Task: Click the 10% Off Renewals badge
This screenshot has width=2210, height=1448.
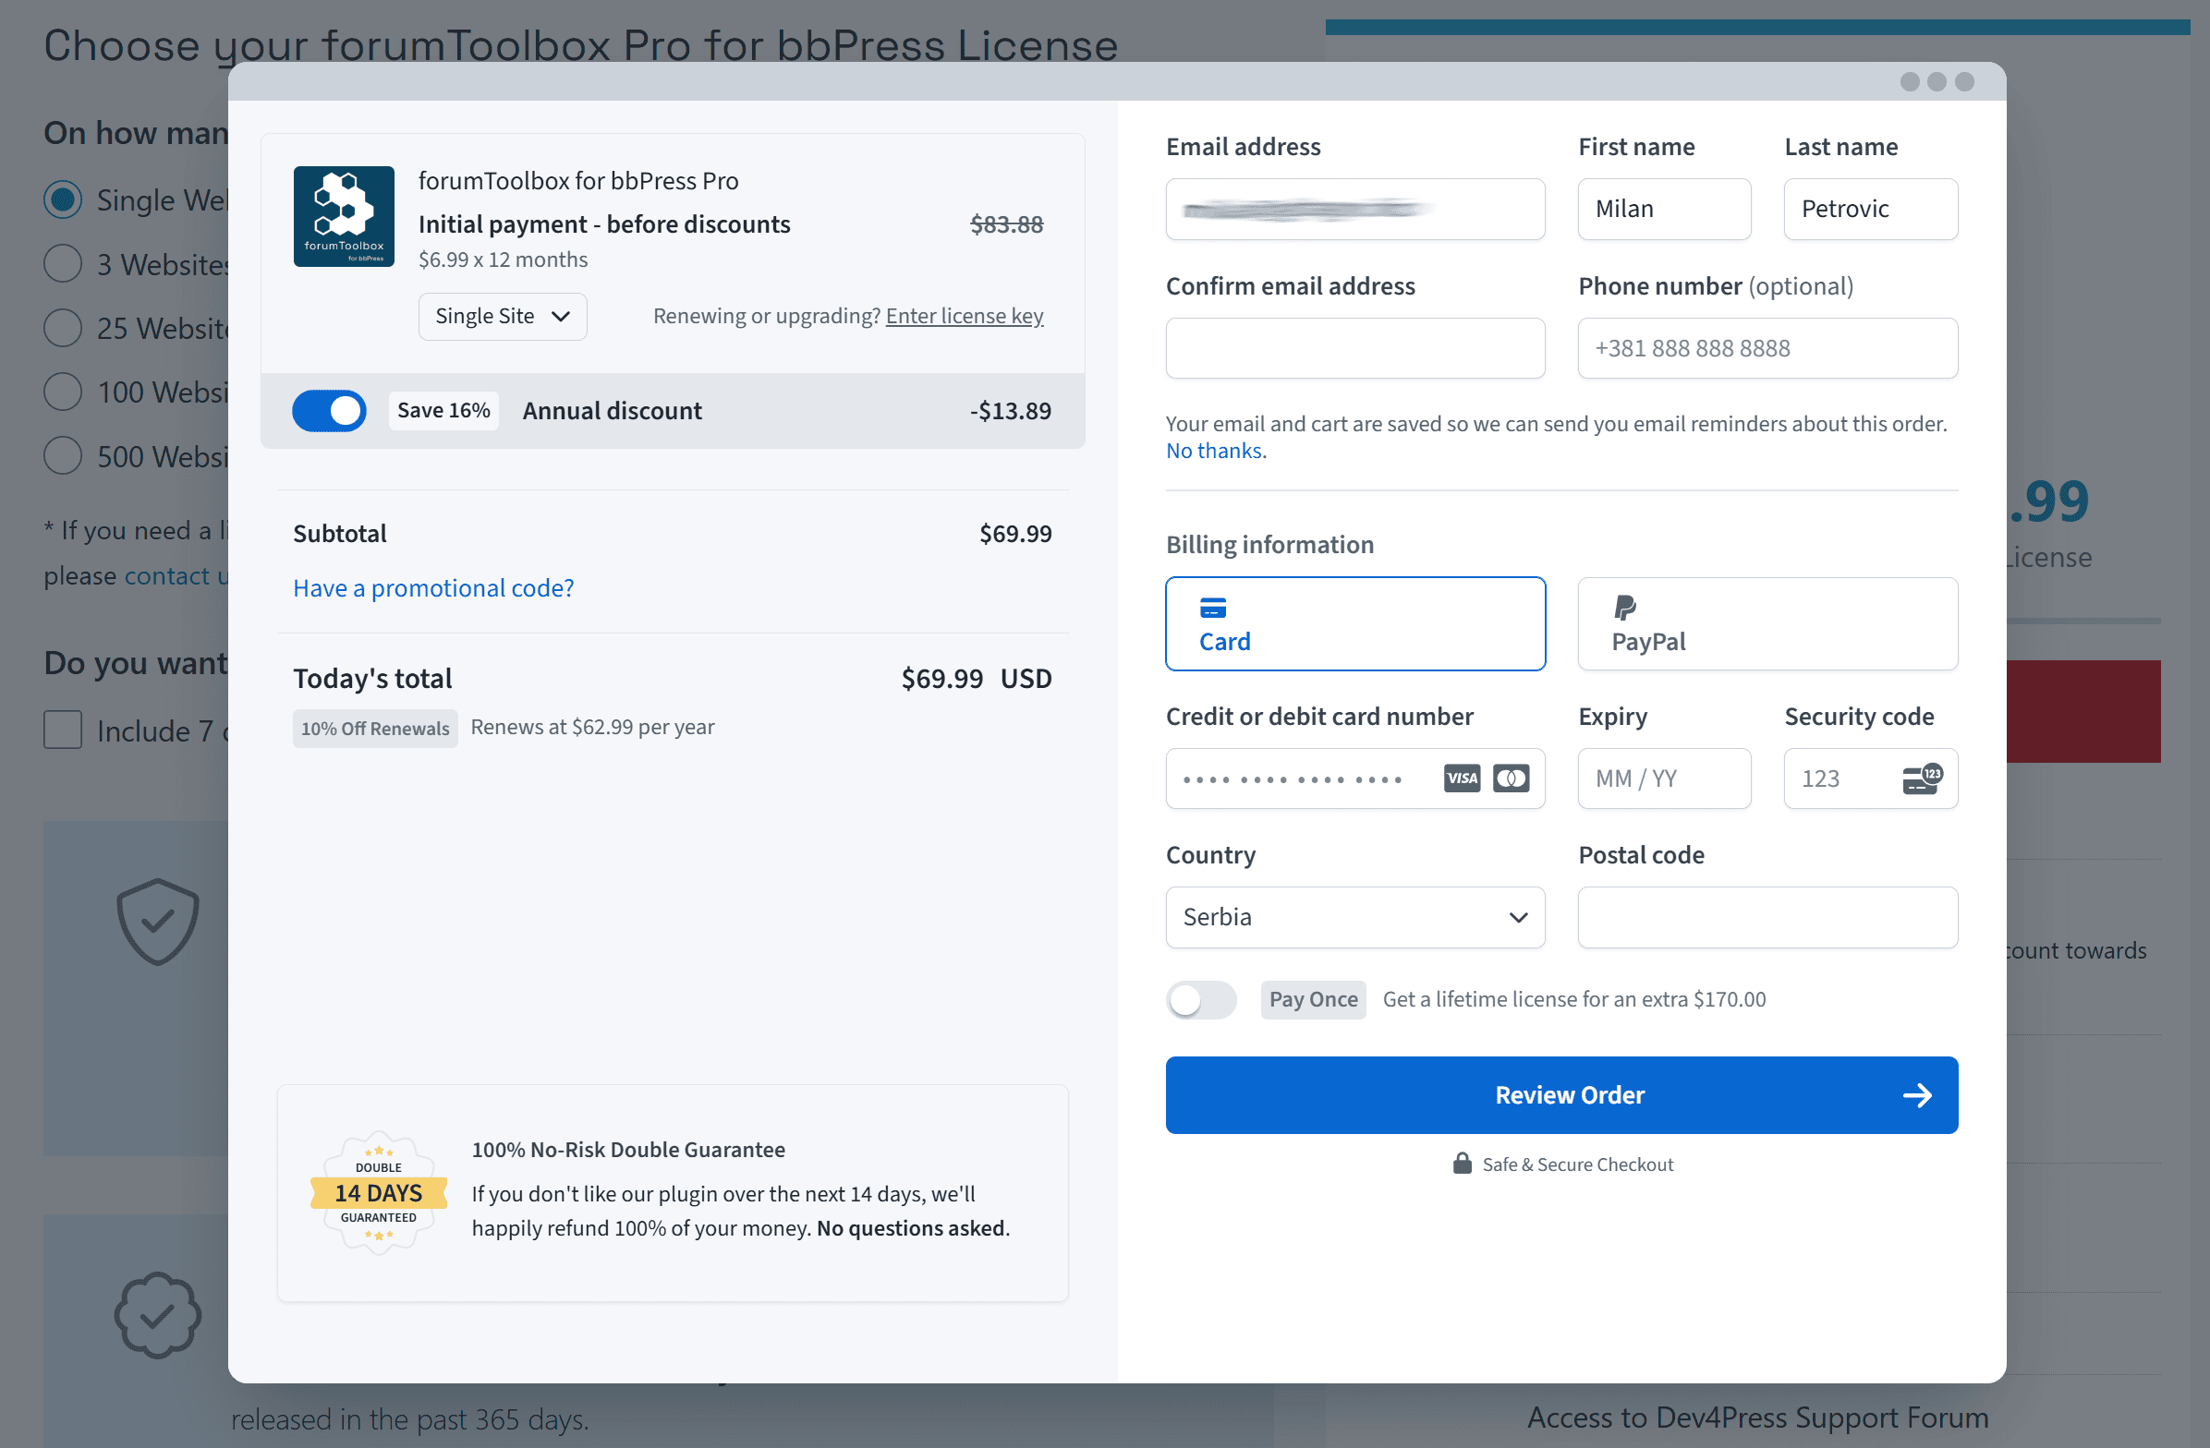Action: click(375, 729)
